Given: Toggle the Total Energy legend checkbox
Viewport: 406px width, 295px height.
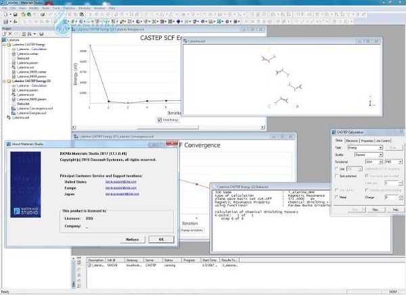Looking at the screenshot, I should tap(160, 120).
